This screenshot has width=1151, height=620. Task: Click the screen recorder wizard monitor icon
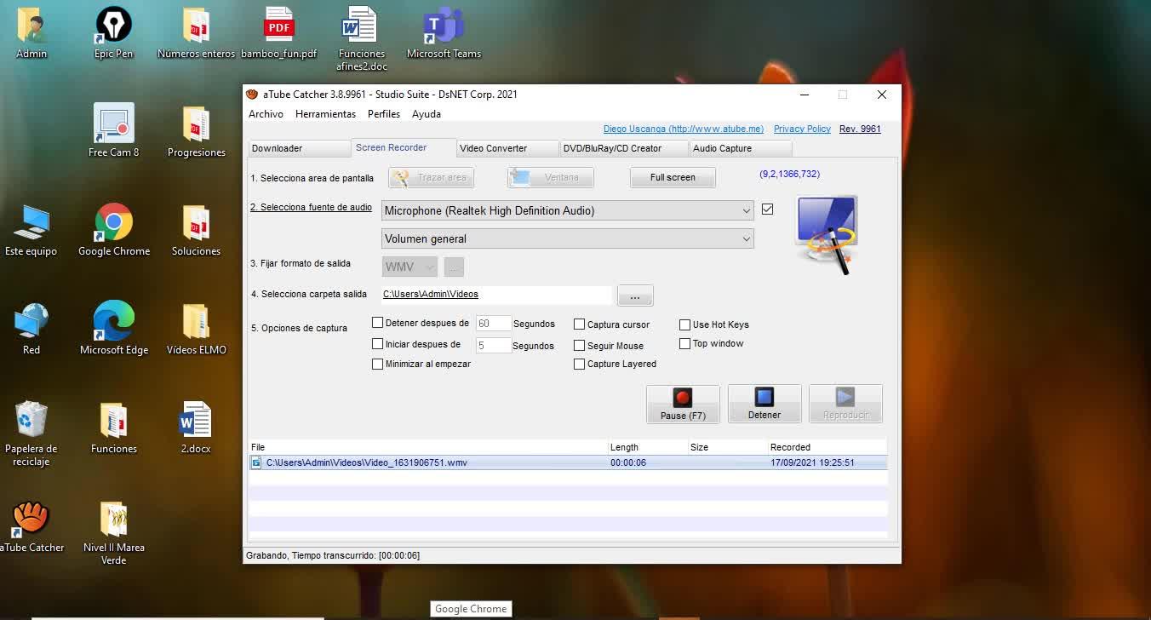[x=826, y=232]
